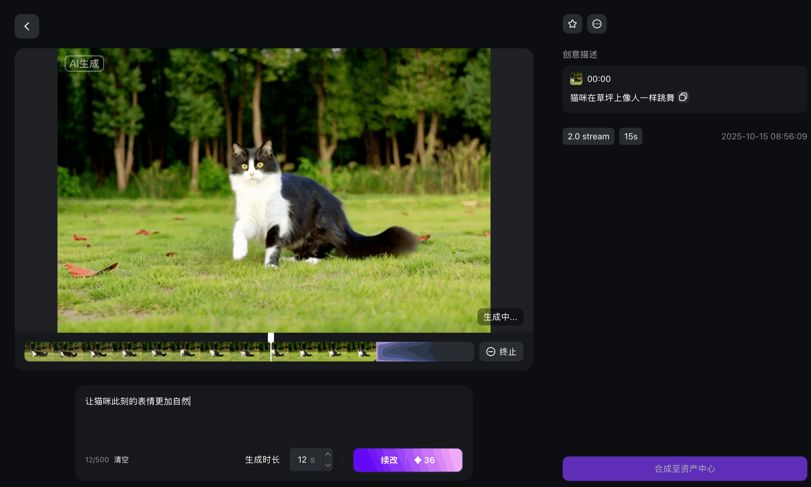Select the first frame thumbnail in timeline

(x=39, y=352)
